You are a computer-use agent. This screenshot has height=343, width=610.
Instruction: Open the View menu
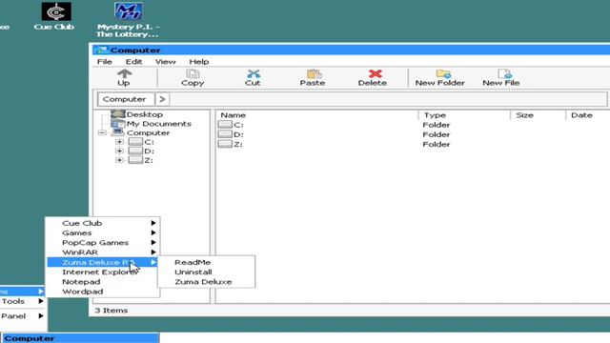pos(165,62)
